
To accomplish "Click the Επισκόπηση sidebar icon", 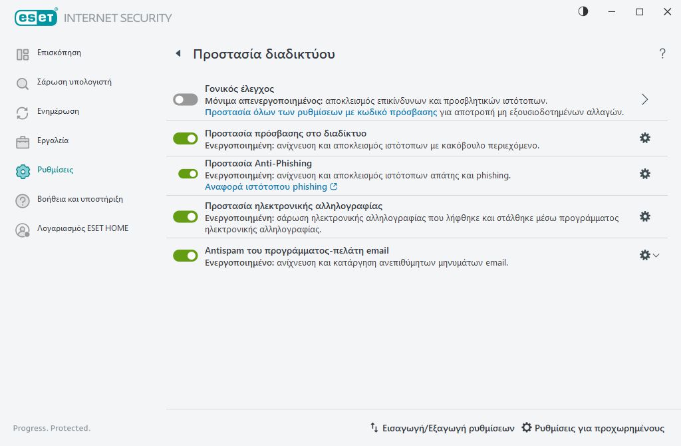I will click(x=23, y=55).
